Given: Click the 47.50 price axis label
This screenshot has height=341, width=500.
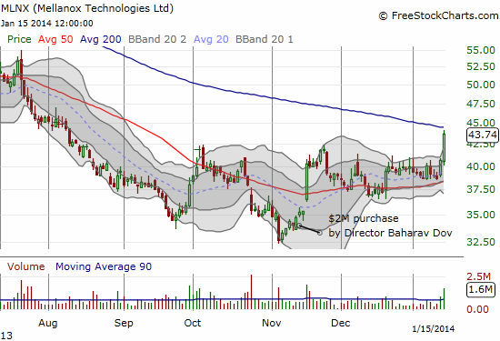Looking at the screenshot, I should pos(481,104).
